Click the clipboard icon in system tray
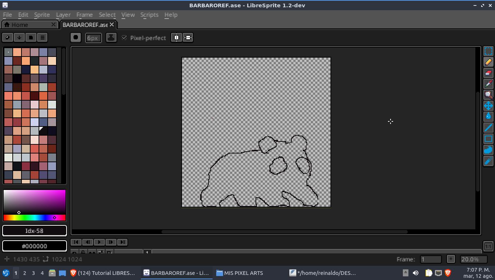Image resolution: width=495 pixels, height=280 pixels. pyautogui.click(x=429, y=273)
